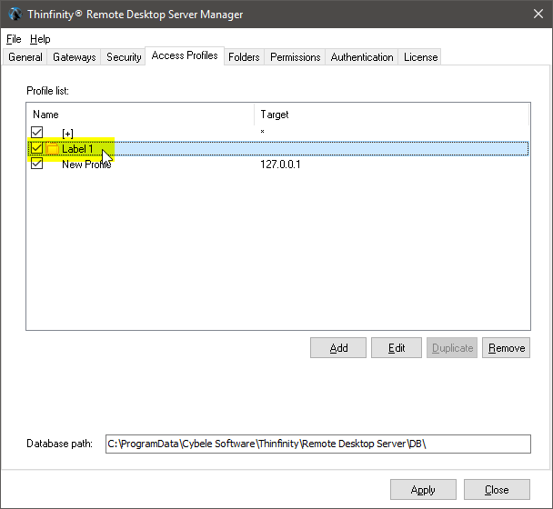Go to the Gateways tab

(x=74, y=57)
